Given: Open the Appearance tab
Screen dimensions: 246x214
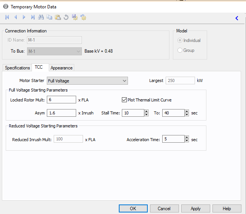Looking at the screenshot, I should click(61, 68).
